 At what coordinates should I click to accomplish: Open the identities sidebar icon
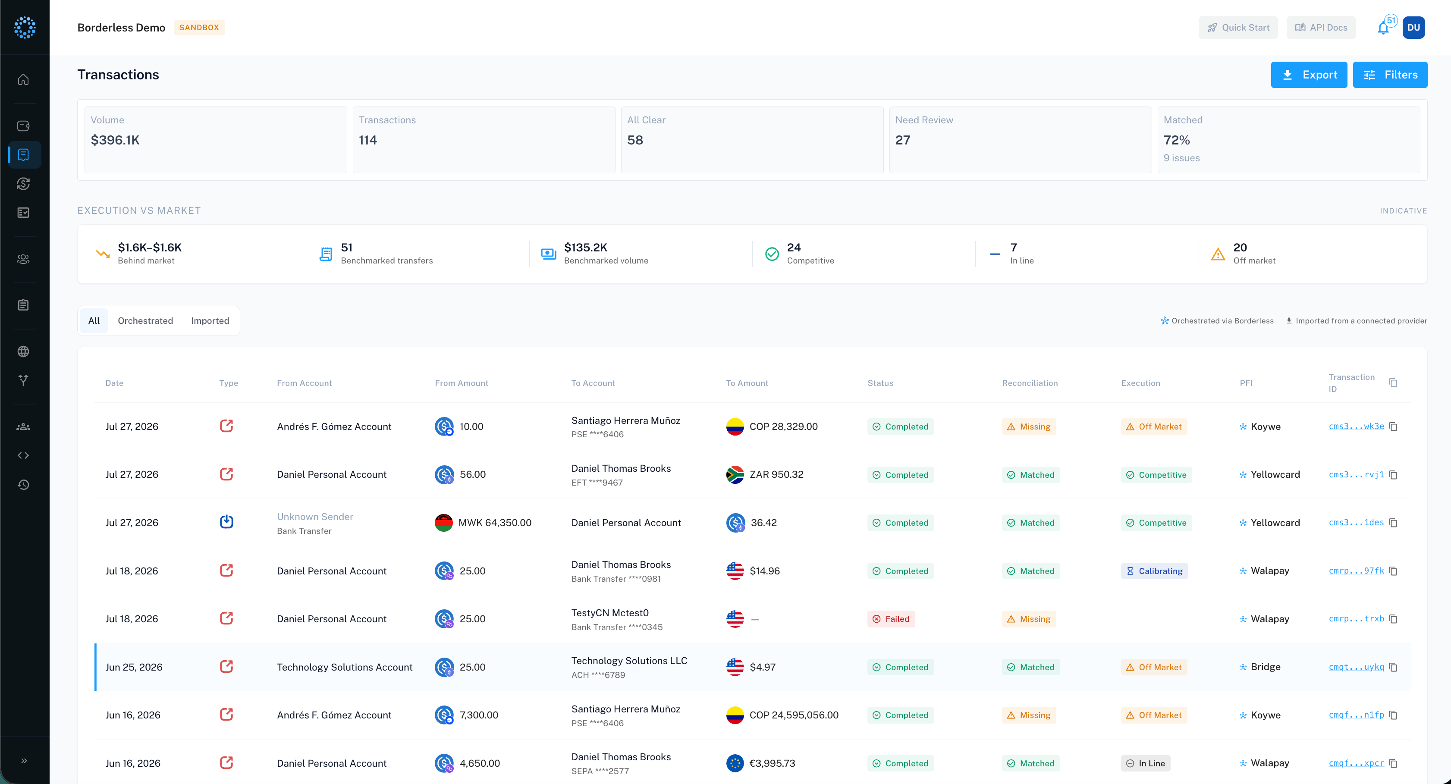pyautogui.click(x=23, y=259)
